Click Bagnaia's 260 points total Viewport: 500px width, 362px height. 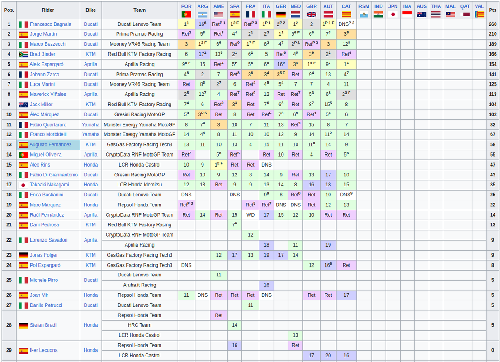[493, 24]
